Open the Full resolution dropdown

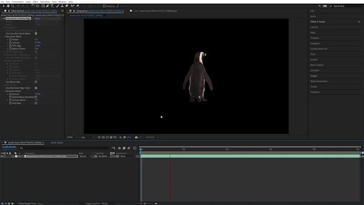tap(88, 137)
